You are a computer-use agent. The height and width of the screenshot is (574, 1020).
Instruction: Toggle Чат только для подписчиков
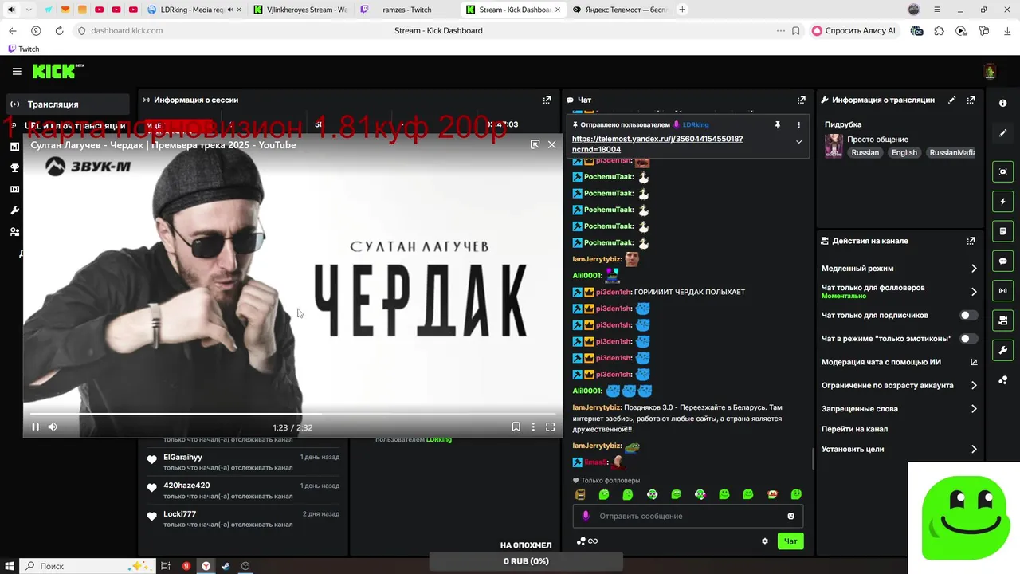968,315
